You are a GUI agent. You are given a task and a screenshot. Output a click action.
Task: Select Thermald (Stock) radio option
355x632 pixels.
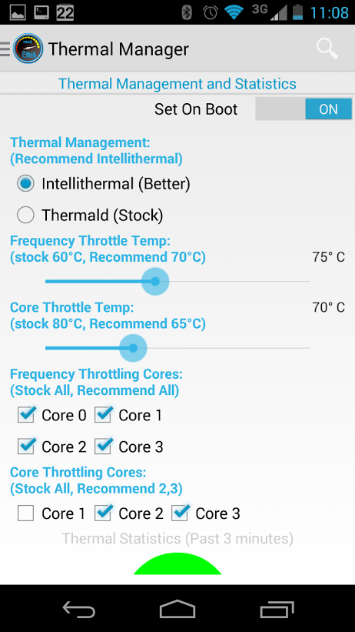click(x=90, y=216)
